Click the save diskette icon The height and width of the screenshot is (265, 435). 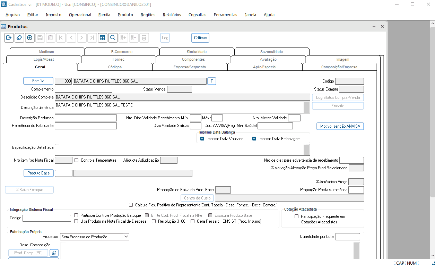pyautogui.click(x=40, y=38)
